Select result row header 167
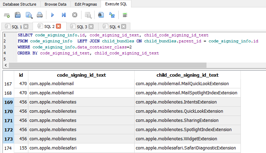 tap(8, 84)
